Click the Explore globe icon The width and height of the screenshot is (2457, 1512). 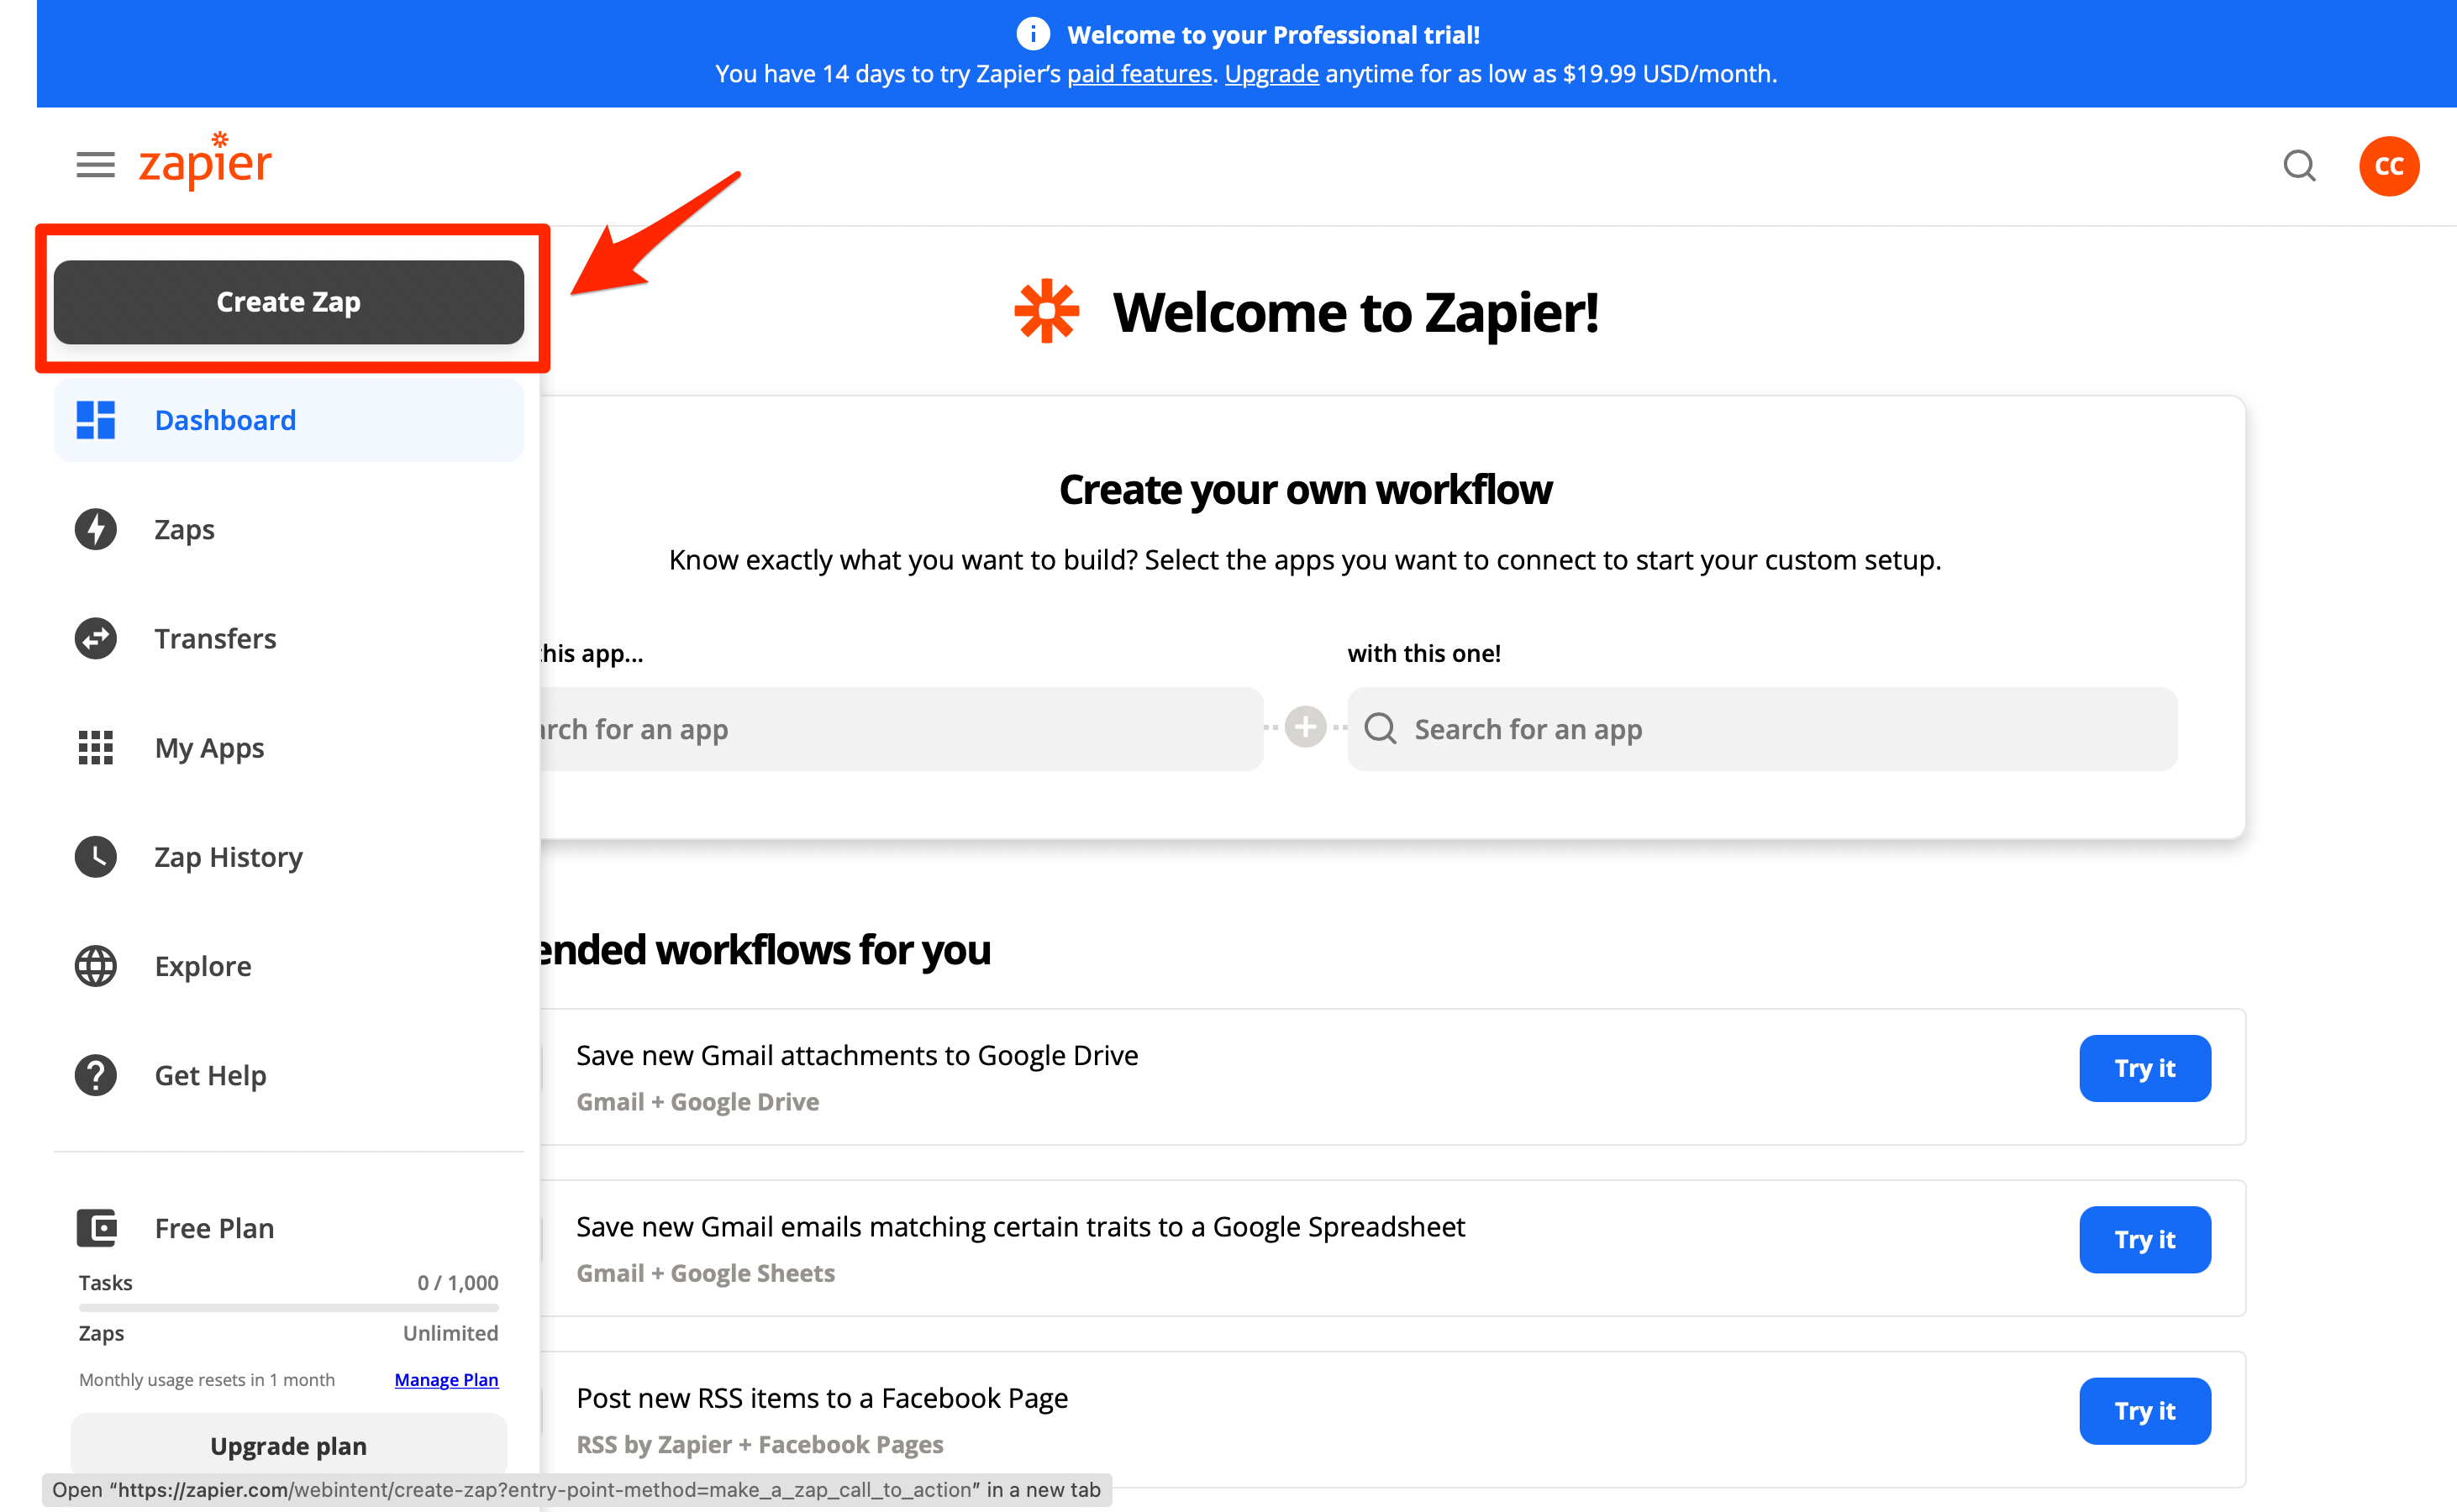(95, 966)
